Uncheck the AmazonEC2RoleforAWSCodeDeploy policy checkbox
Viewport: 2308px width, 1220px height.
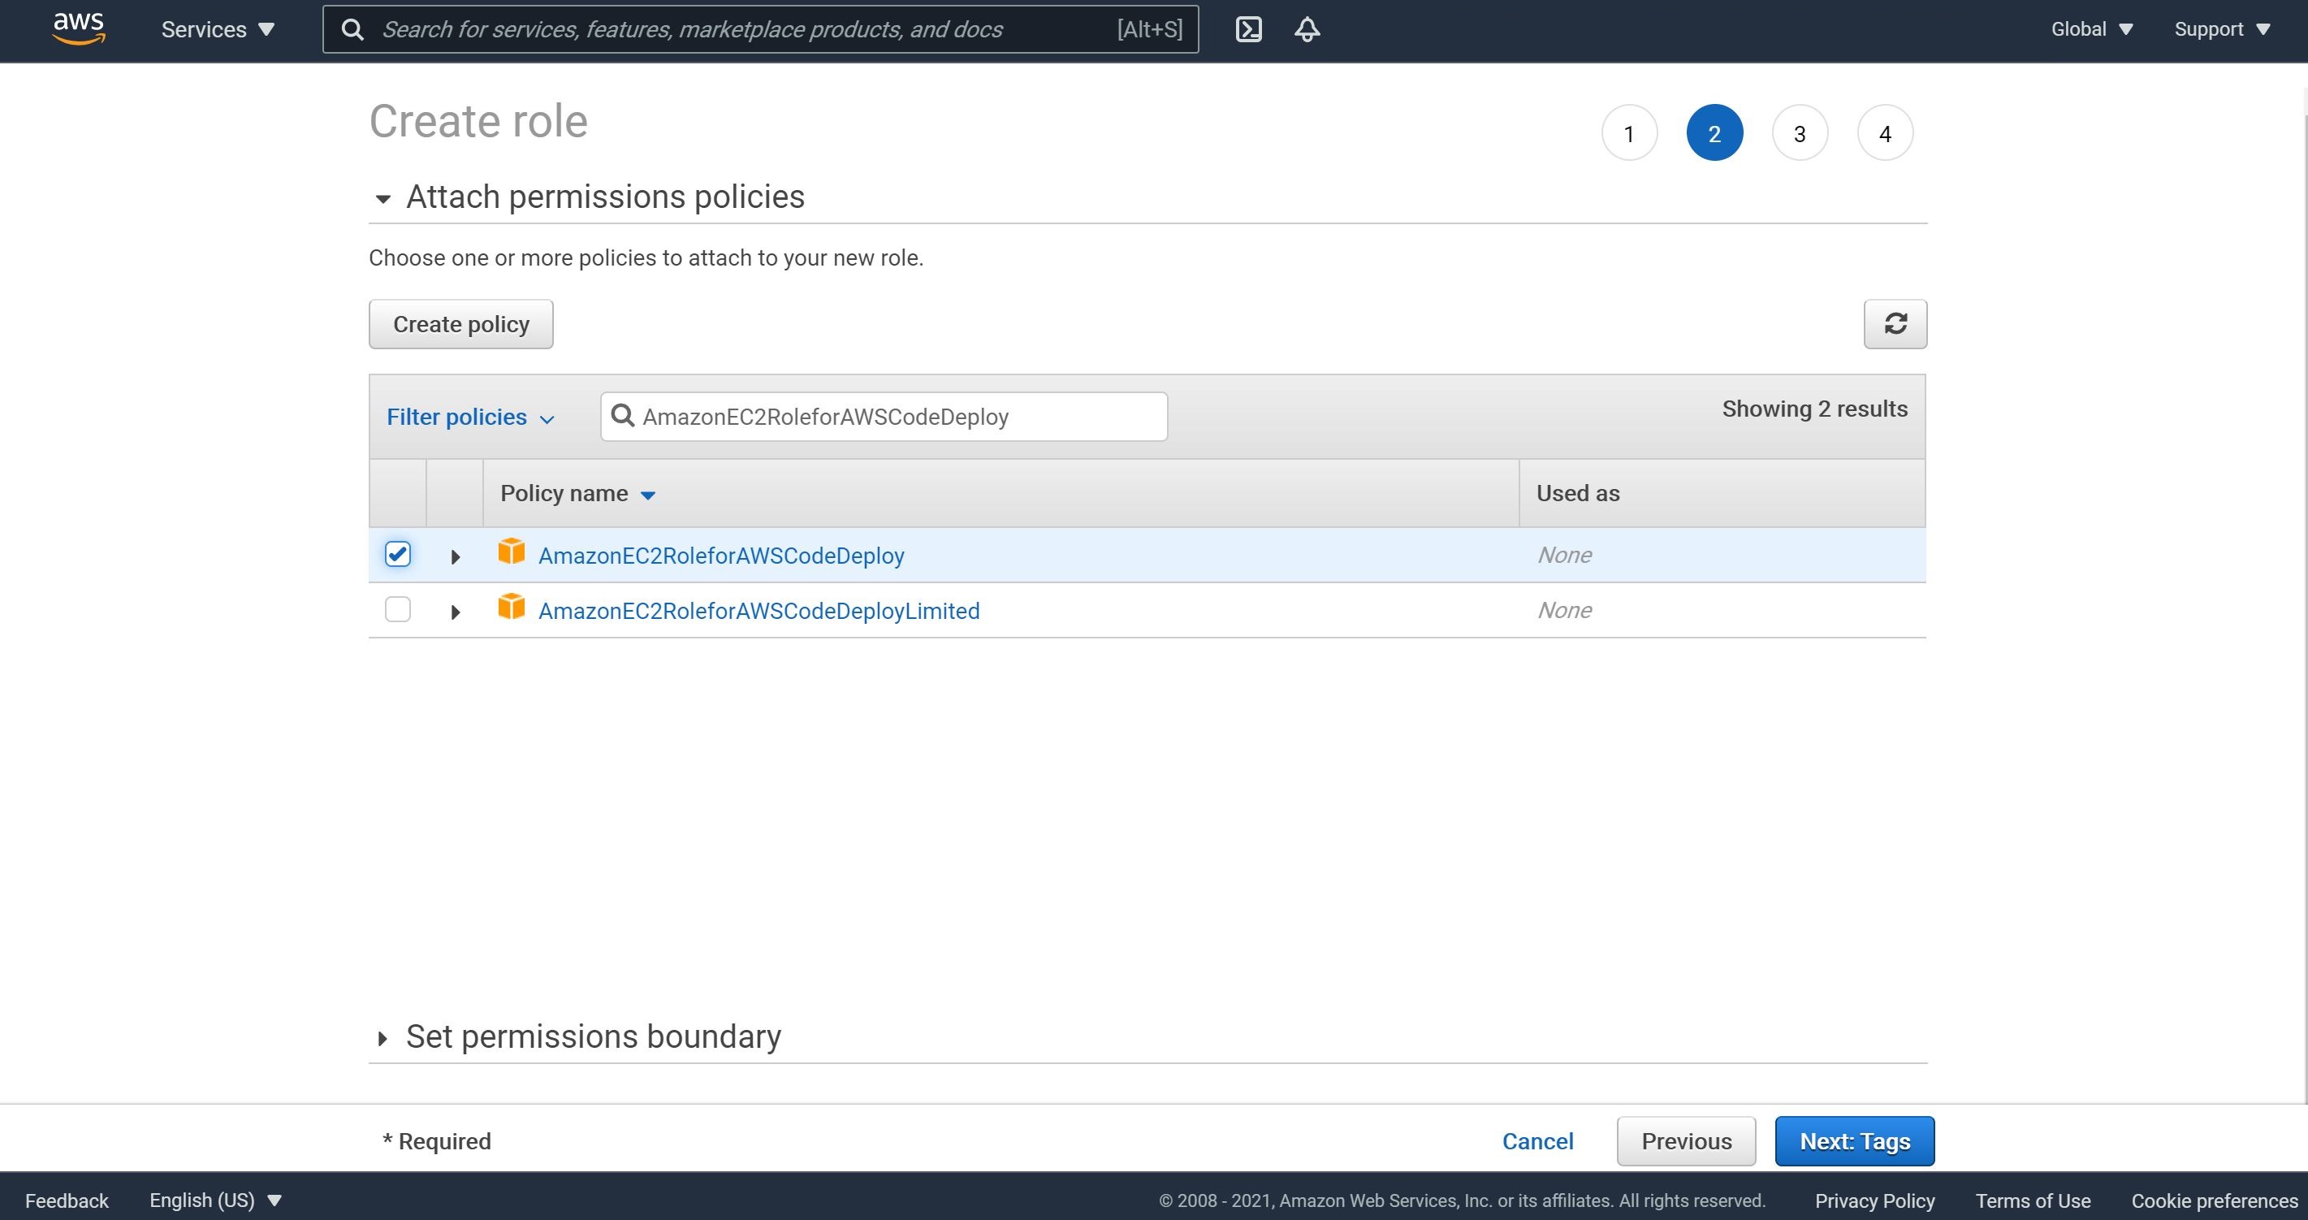pos(398,554)
